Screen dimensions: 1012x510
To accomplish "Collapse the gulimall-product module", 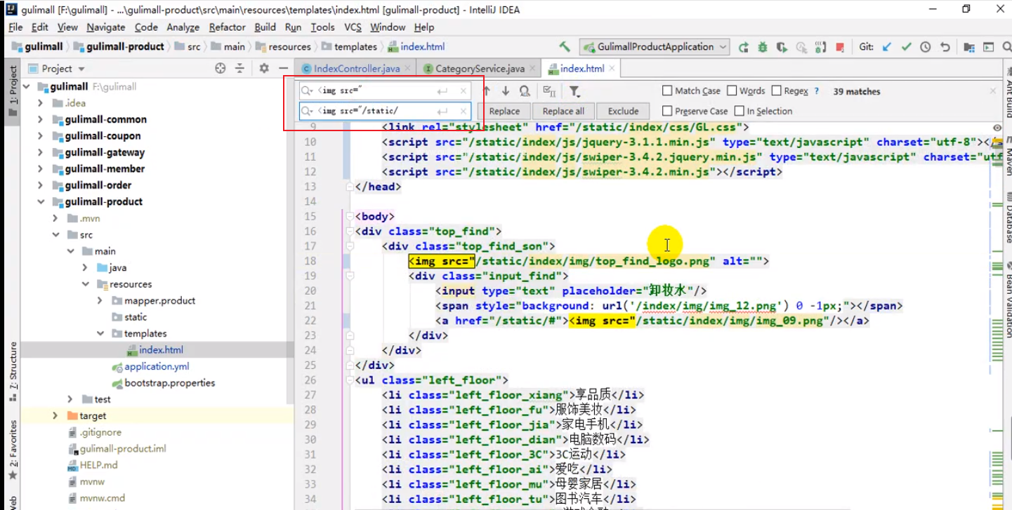I will (41, 202).
